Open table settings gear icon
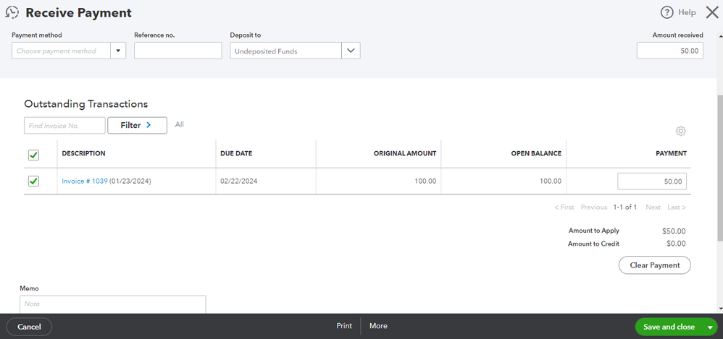 (x=680, y=131)
